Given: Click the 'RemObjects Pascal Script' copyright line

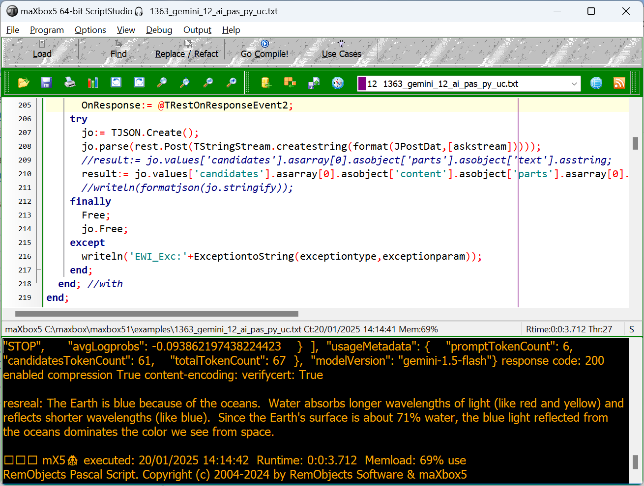Looking at the screenshot, I should 235,475.
